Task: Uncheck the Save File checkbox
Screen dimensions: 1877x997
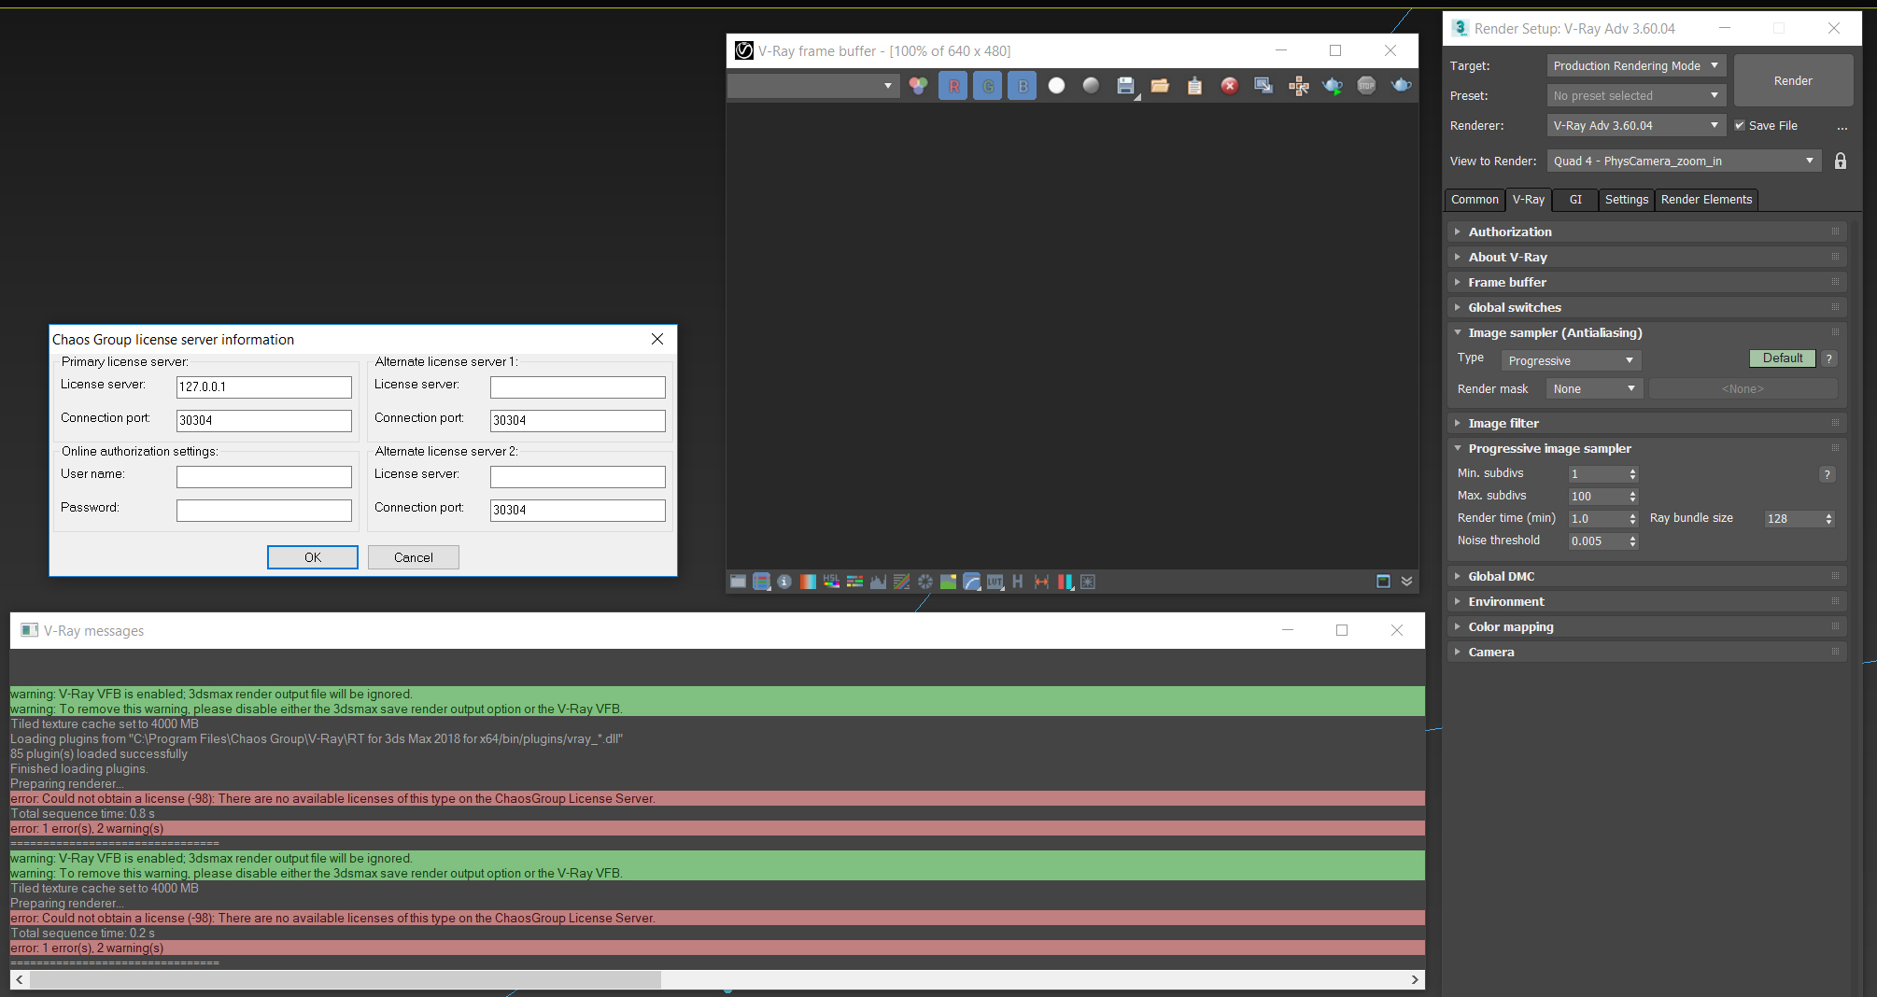Action: [1740, 125]
